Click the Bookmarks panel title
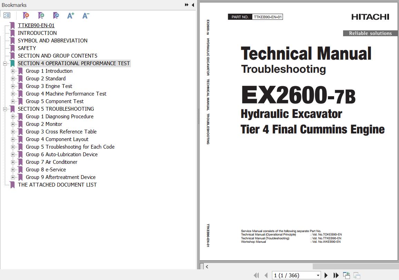The image size is (399, 280). click(14, 5)
